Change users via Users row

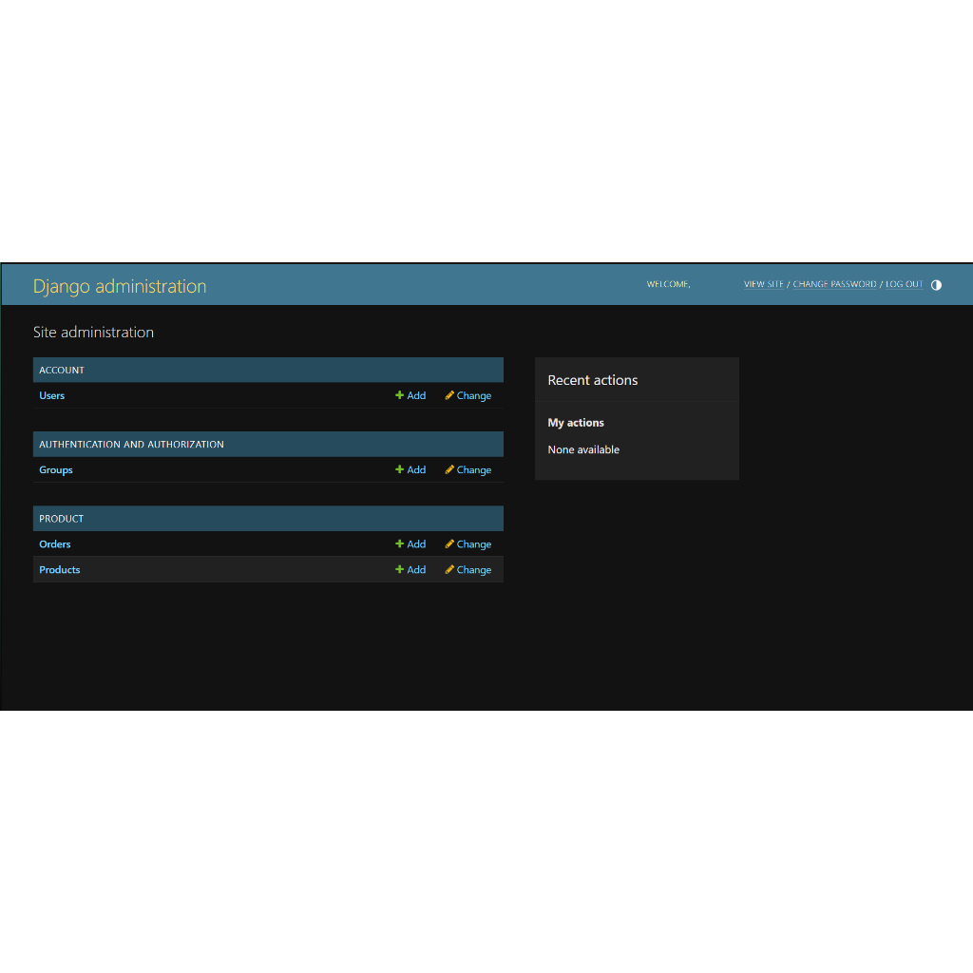click(x=467, y=395)
